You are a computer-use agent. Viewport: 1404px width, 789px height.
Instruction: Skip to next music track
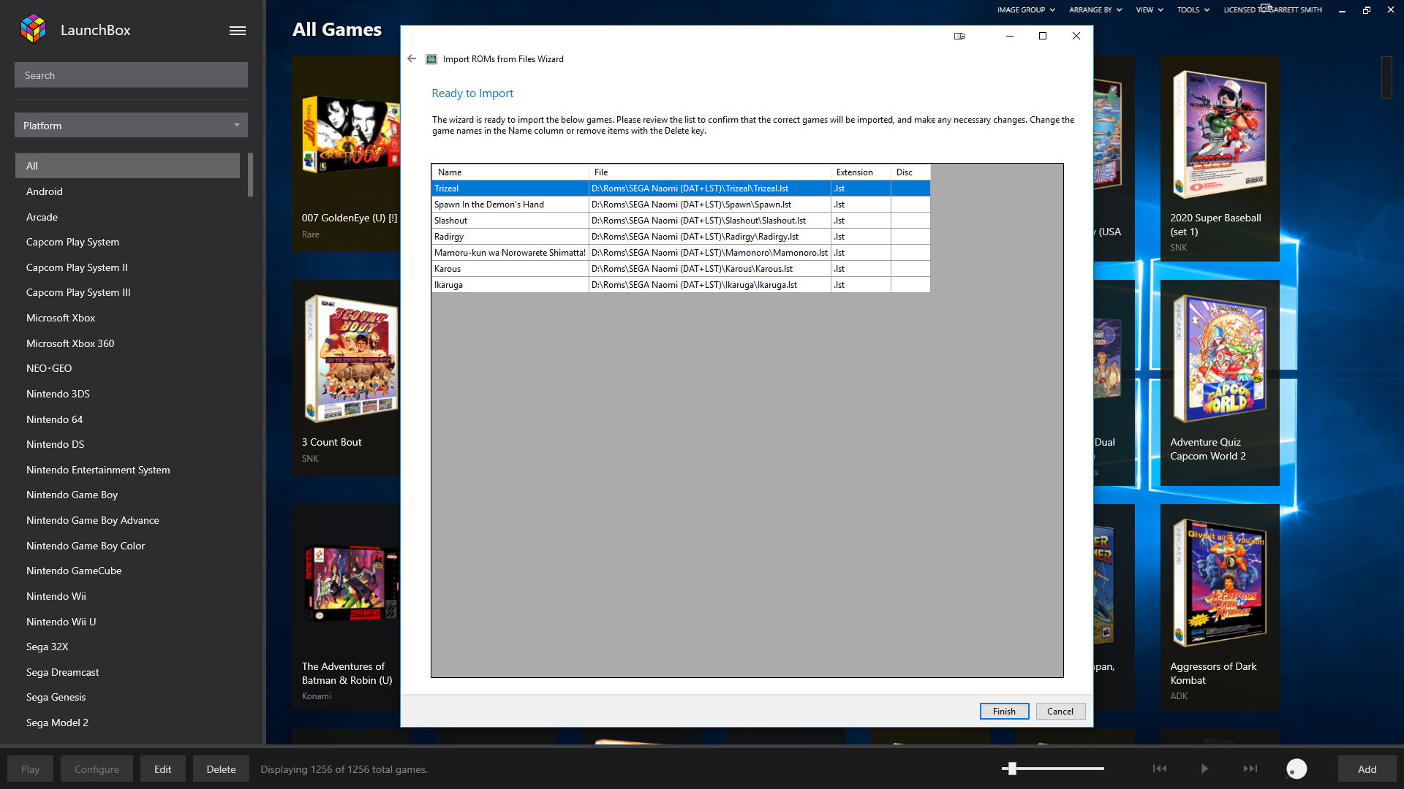(x=1250, y=769)
